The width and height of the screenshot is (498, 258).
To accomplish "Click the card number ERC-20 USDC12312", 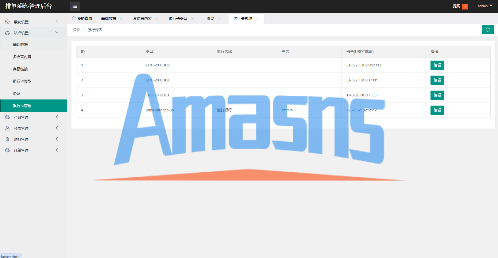I will (x=364, y=65).
